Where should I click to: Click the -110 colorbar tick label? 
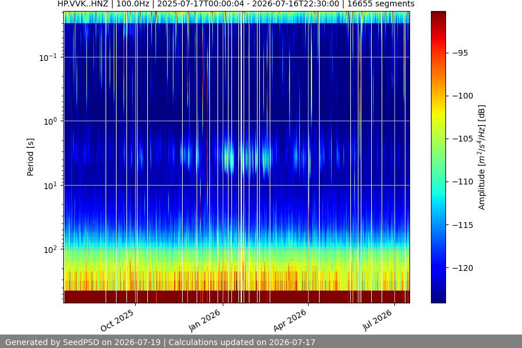pyautogui.click(x=462, y=182)
